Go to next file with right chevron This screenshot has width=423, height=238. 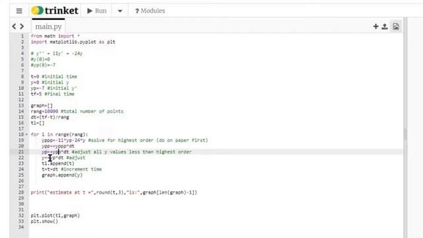point(22,26)
